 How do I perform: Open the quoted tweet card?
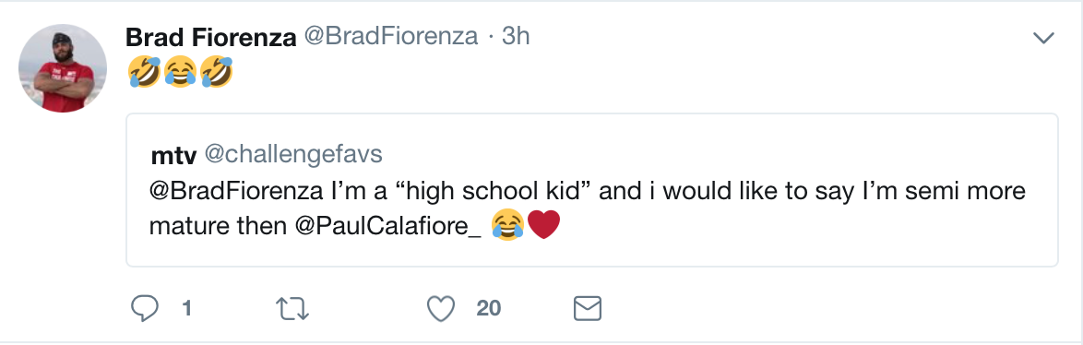point(592,190)
